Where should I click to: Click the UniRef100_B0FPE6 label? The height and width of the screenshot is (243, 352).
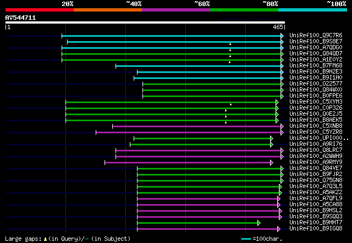coord(316,96)
